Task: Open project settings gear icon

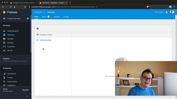Action: tap(28, 18)
